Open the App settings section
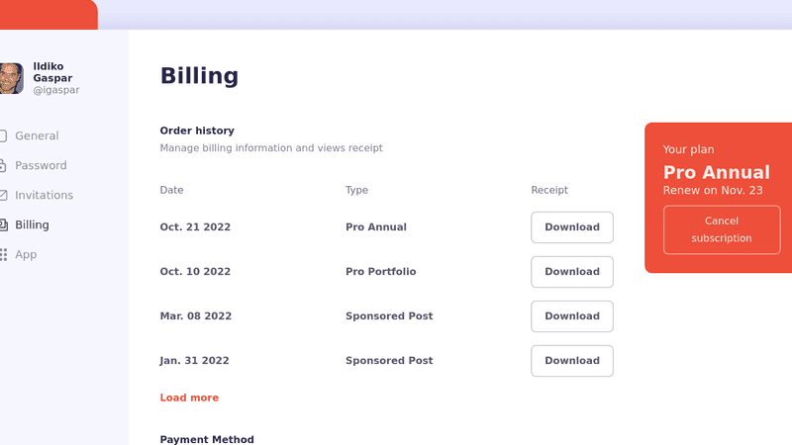This screenshot has height=445, width=792. 26,254
